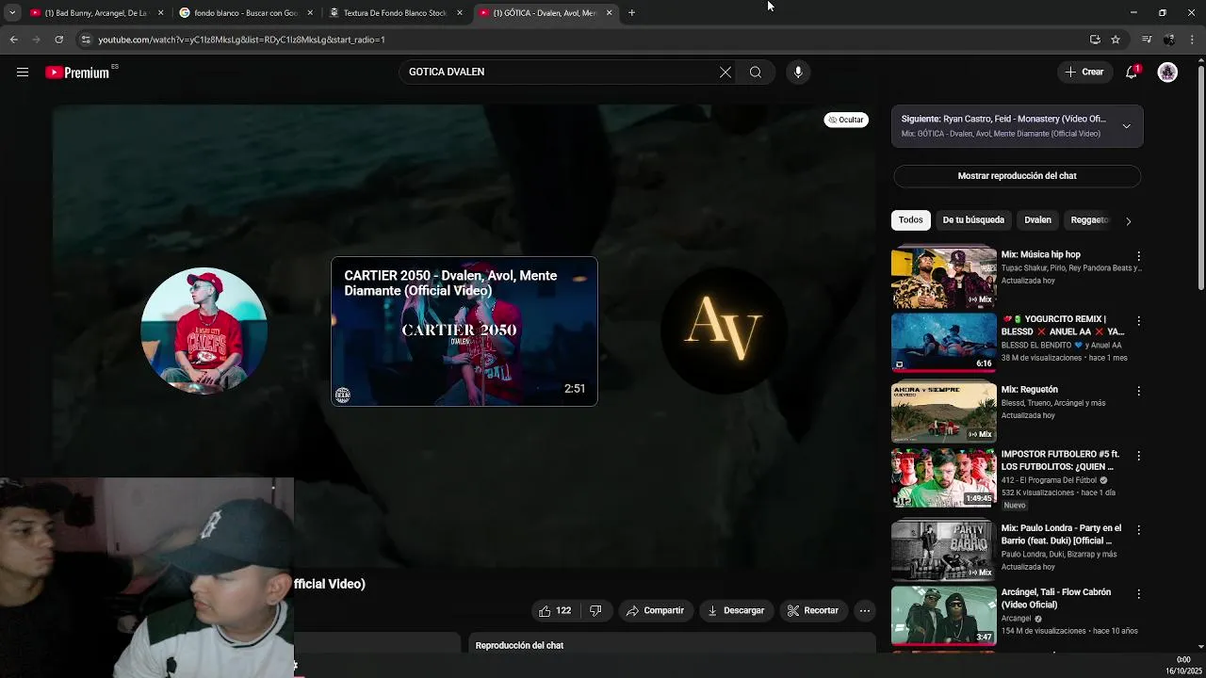Install app icon in address bar
1206x678 pixels.
point(1095,40)
